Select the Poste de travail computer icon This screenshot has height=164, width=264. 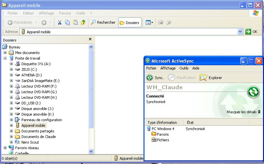pos(11,58)
